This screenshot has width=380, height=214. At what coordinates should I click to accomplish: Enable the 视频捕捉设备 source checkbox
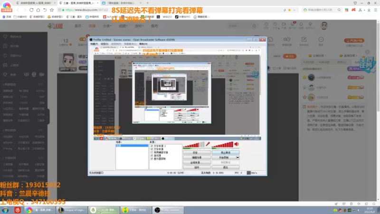tap(152, 152)
